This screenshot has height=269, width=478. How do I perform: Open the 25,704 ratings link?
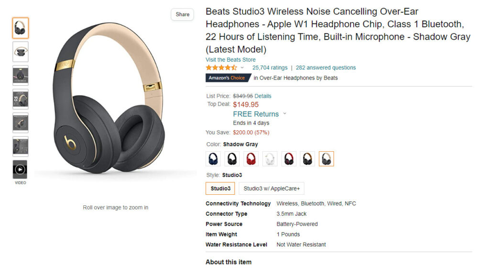[270, 68]
